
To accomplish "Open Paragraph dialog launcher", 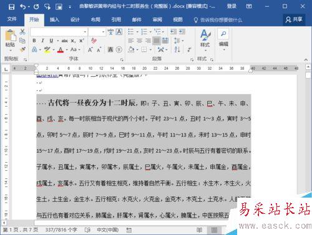I will [x=192, y=60].
